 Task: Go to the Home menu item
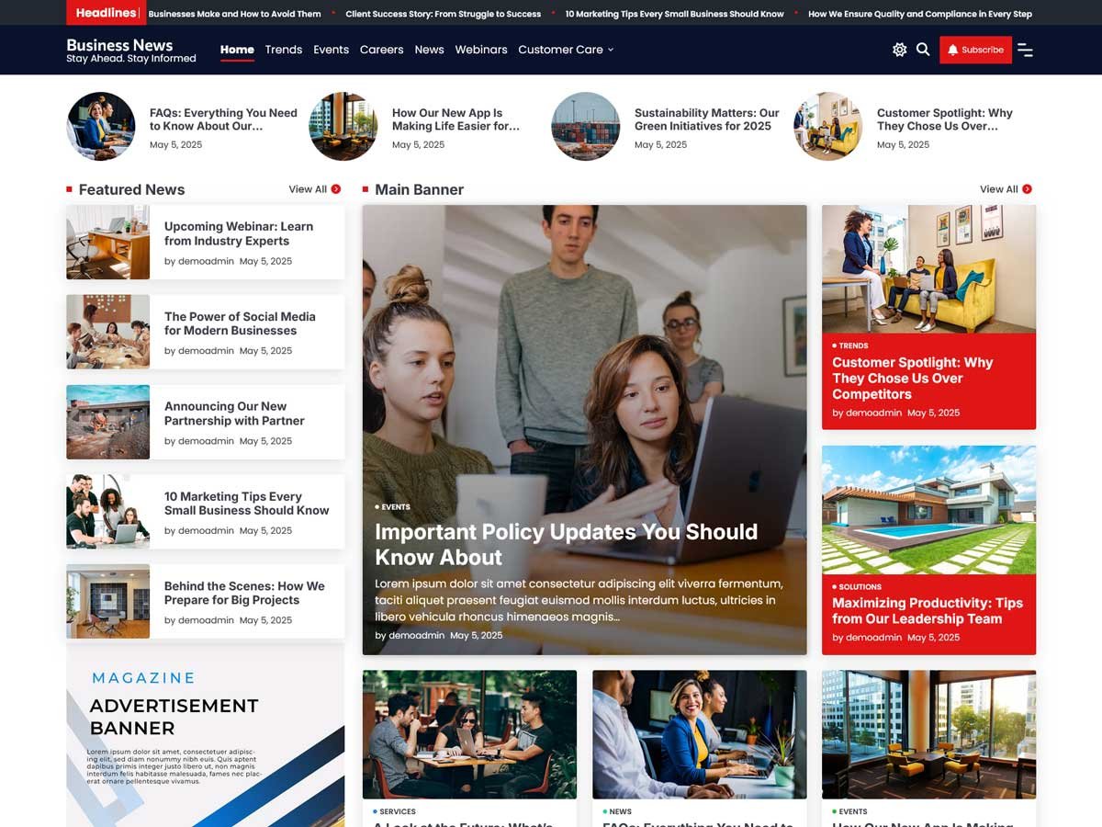coord(237,50)
